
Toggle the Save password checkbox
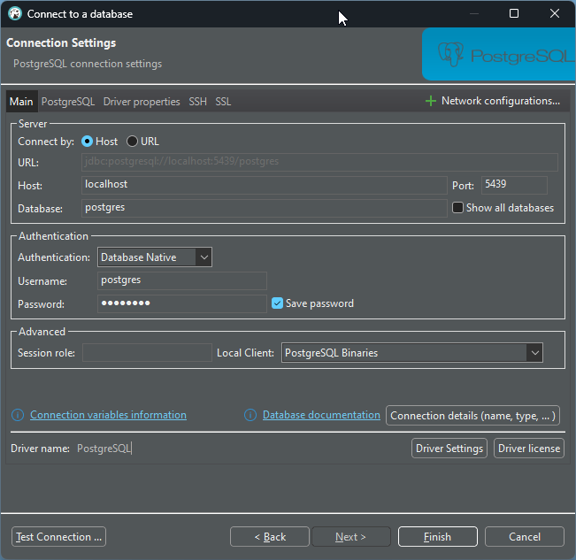[x=277, y=303]
